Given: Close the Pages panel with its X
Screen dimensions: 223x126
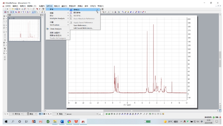Looking at the screenshot, I should [43, 15].
